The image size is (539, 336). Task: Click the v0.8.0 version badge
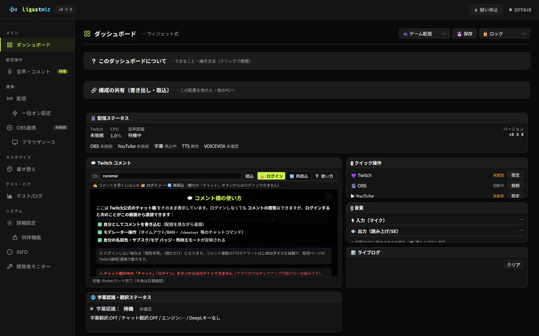[66, 10]
